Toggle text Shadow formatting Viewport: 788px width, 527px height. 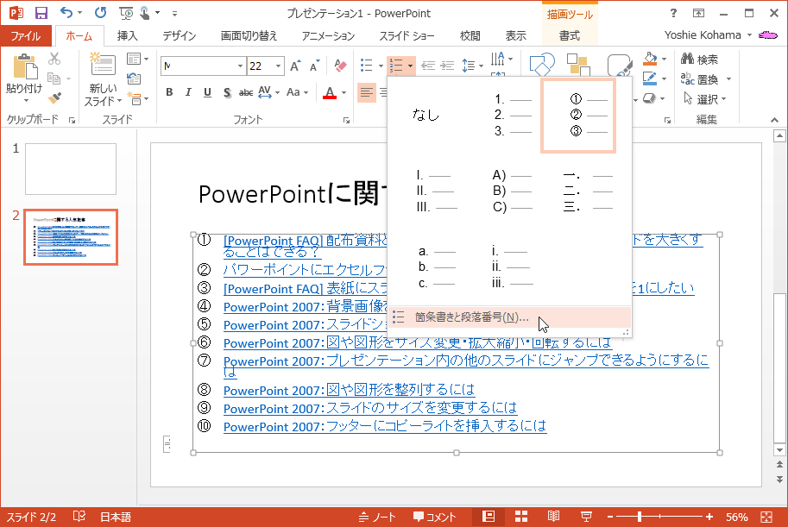click(227, 92)
